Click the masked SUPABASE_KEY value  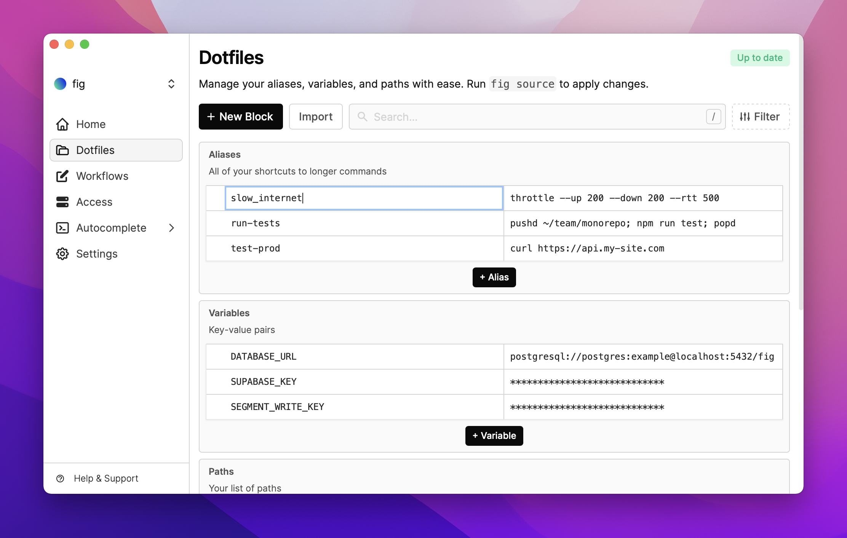click(x=643, y=382)
